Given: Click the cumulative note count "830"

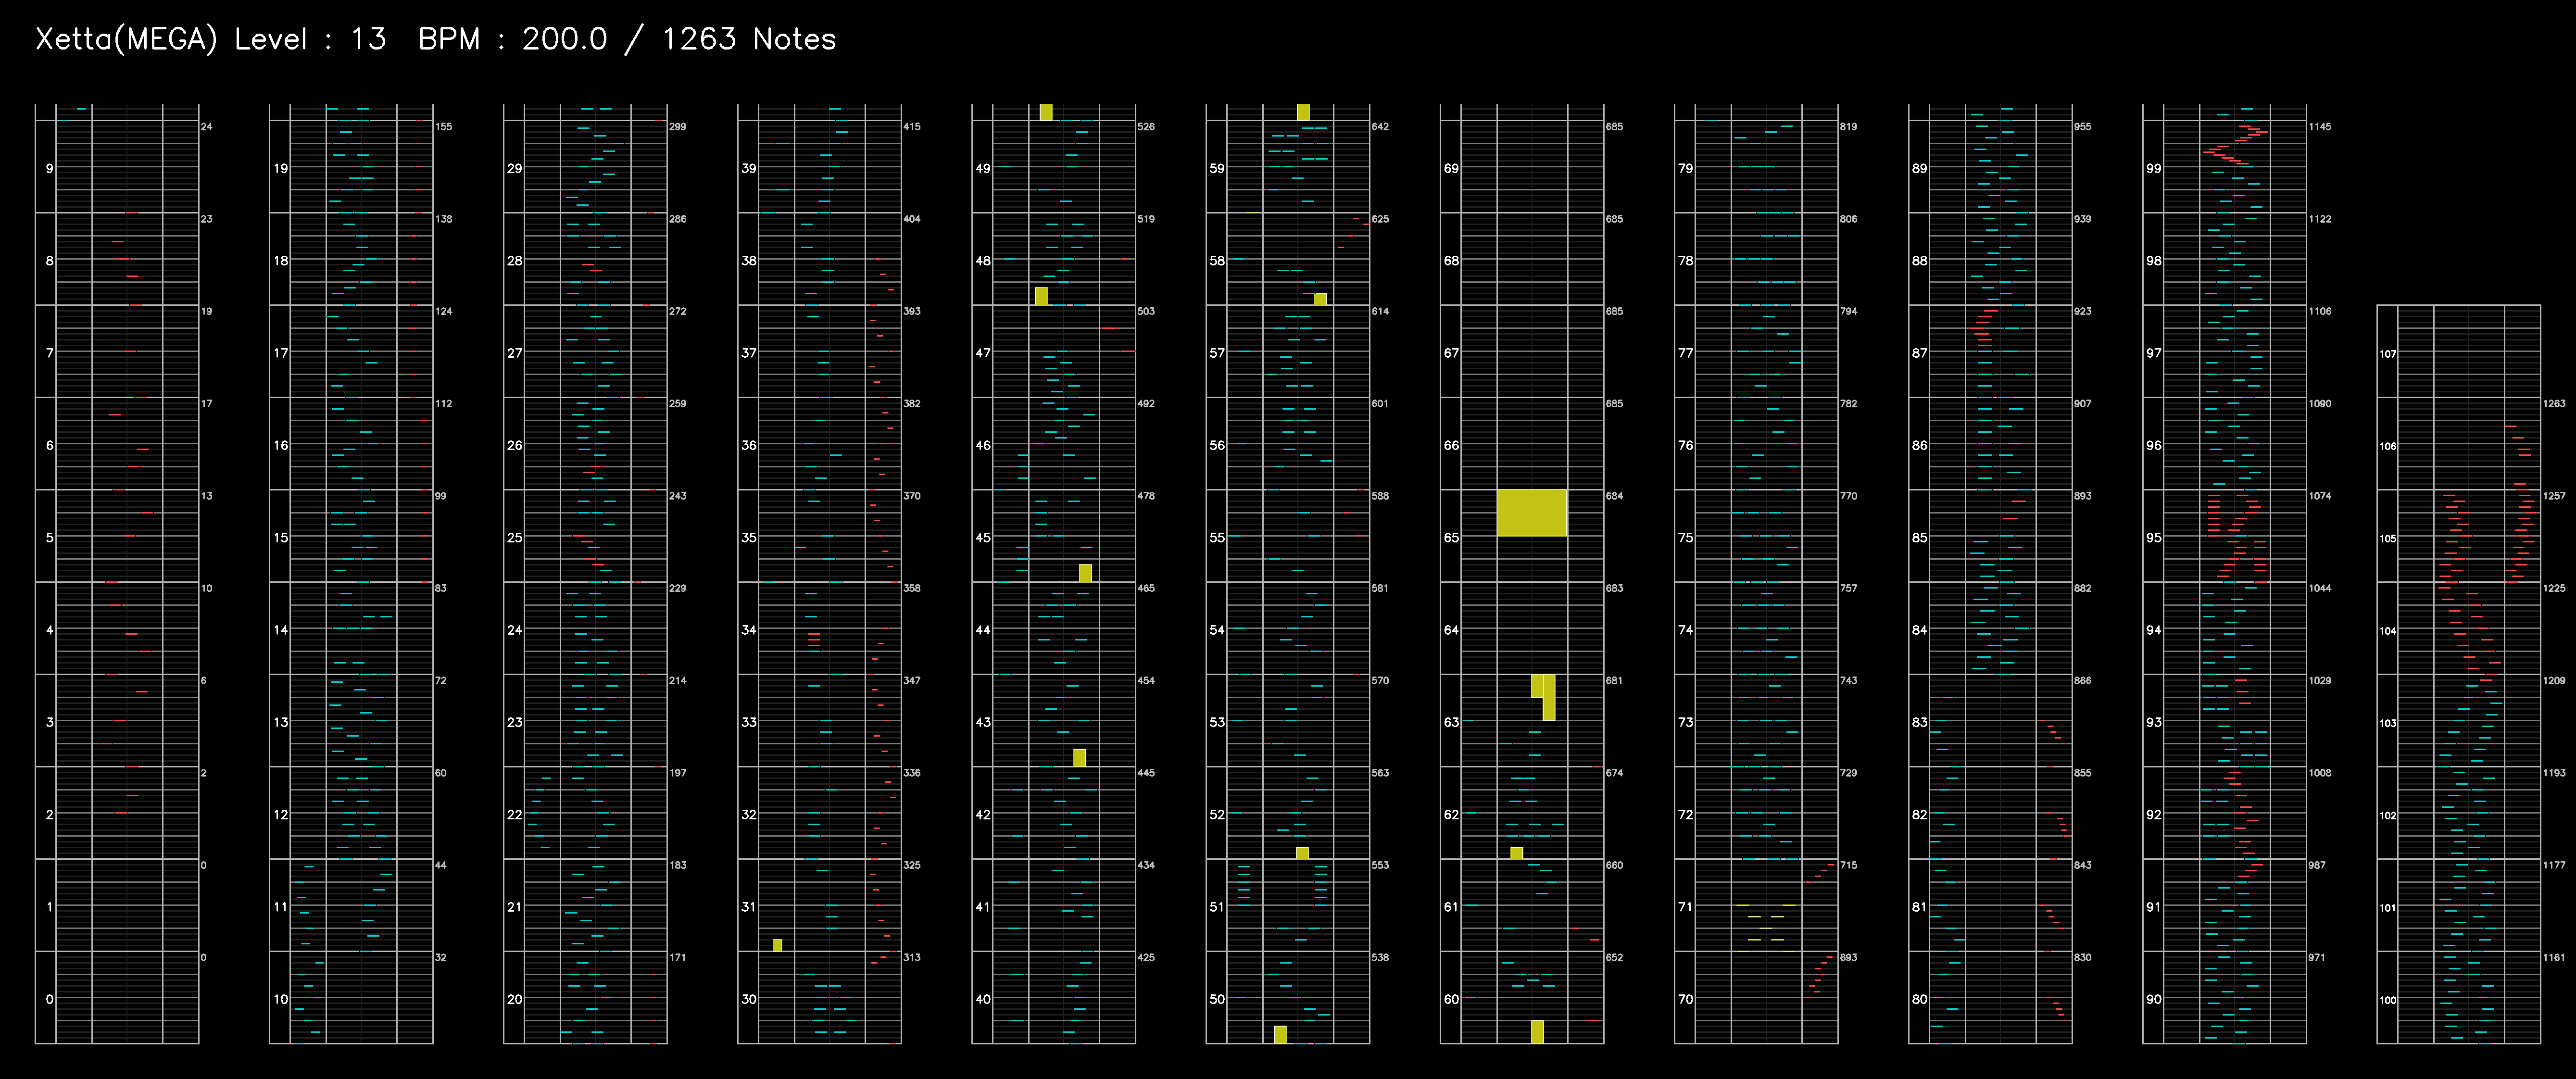Looking at the screenshot, I should click(x=2082, y=957).
